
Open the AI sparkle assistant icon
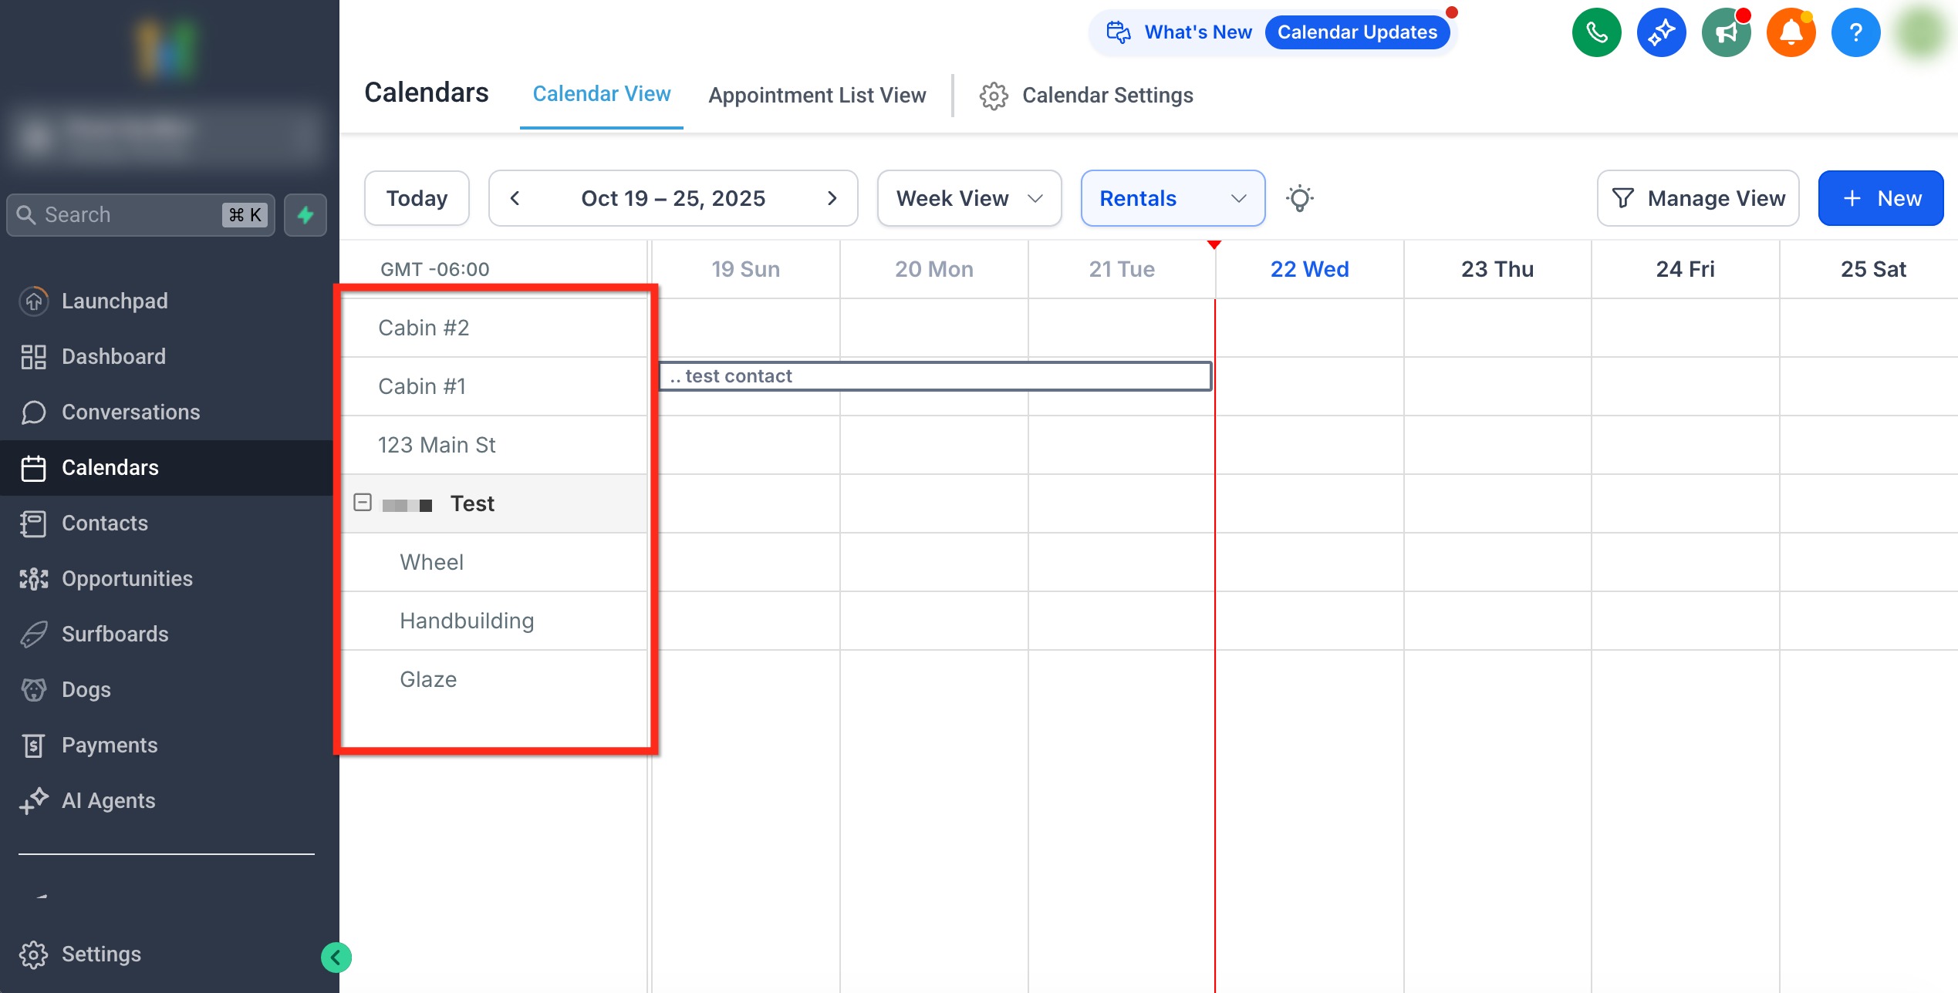point(1660,32)
